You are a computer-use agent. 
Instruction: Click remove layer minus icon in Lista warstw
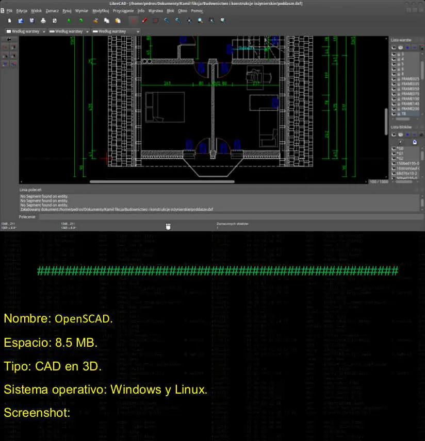pyautogui.click(x=414, y=47)
